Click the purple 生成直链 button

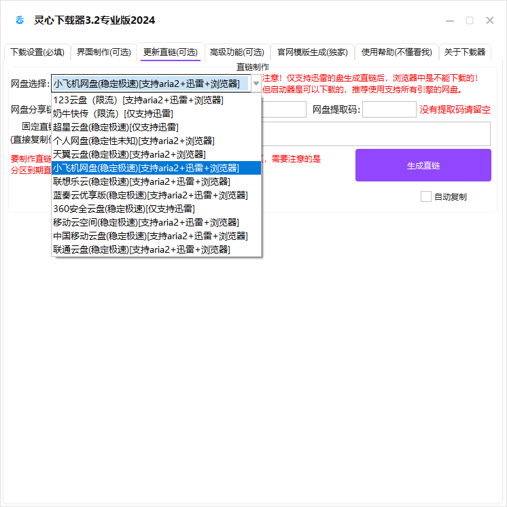click(x=423, y=165)
